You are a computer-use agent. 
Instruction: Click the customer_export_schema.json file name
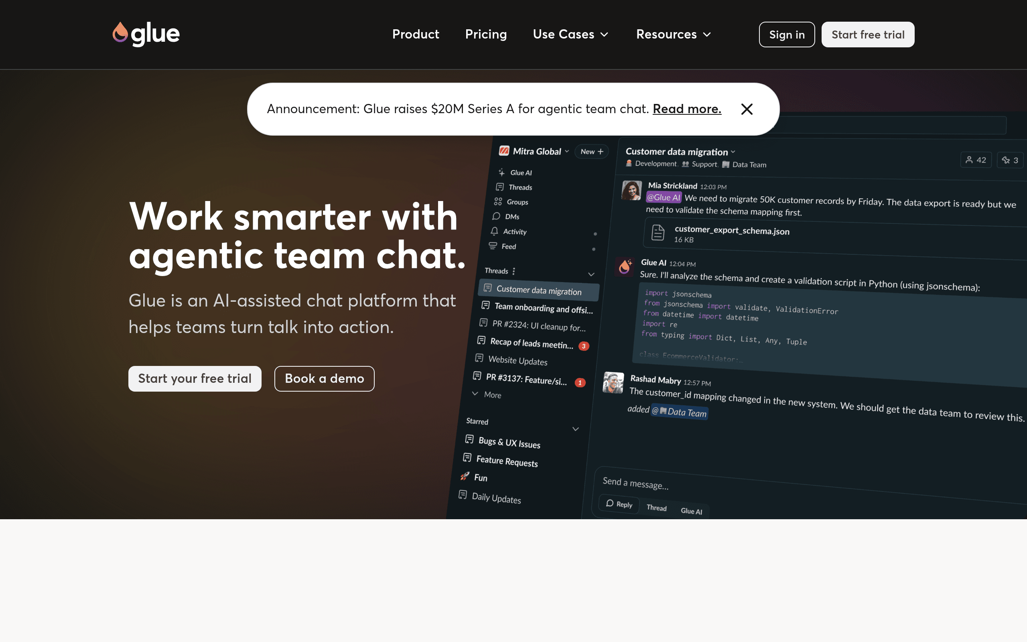click(732, 231)
